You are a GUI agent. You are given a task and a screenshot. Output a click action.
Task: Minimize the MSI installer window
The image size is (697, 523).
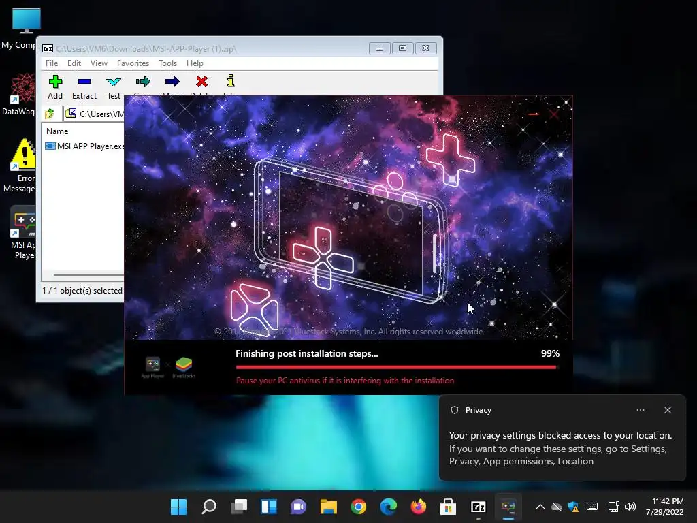coord(534,114)
